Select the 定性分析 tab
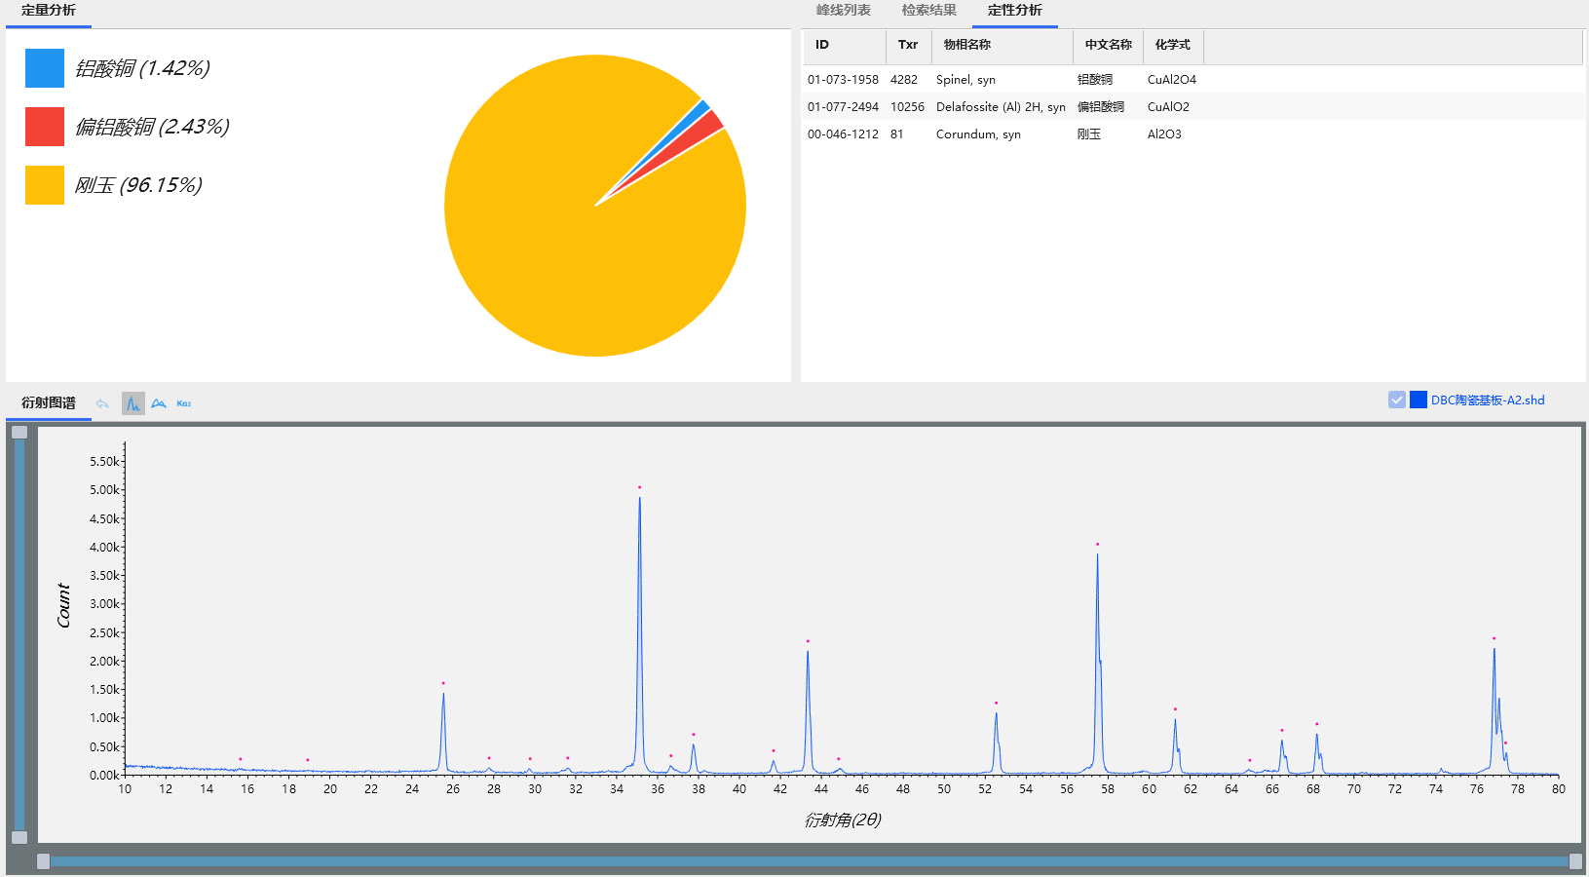The width and height of the screenshot is (1589, 877). (x=1014, y=11)
